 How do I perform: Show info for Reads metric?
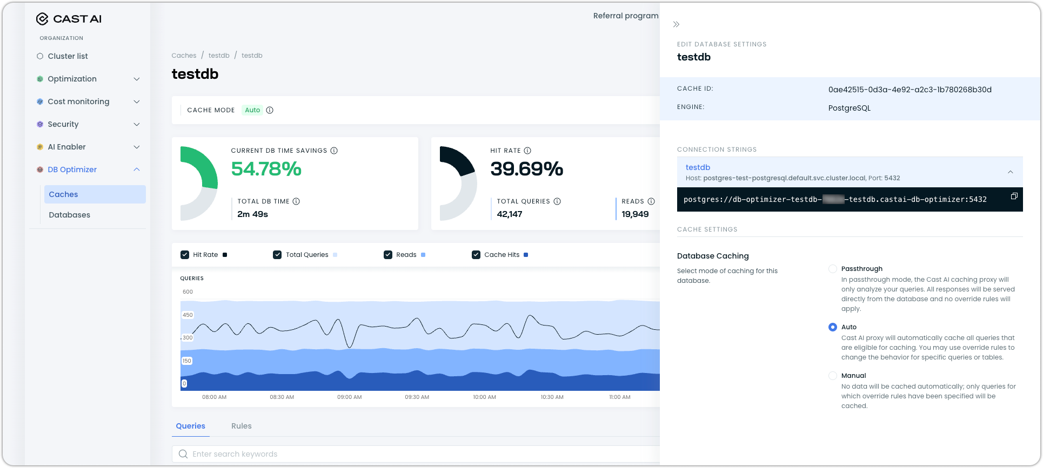[651, 201]
